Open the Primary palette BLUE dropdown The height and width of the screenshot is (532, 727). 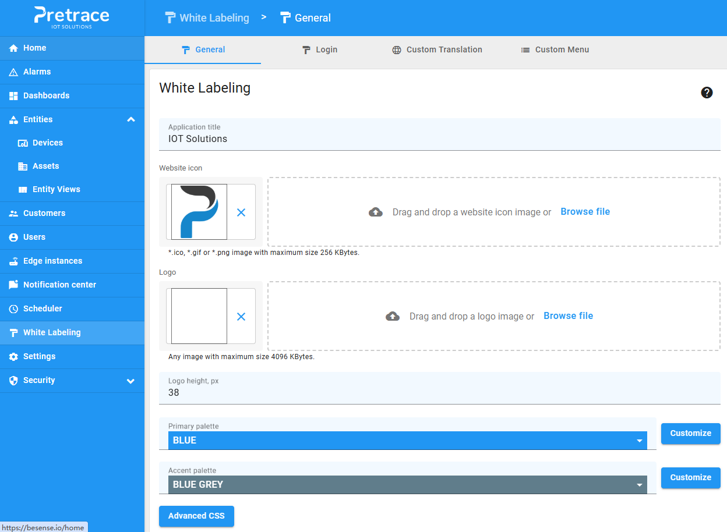(x=408, y=440)
